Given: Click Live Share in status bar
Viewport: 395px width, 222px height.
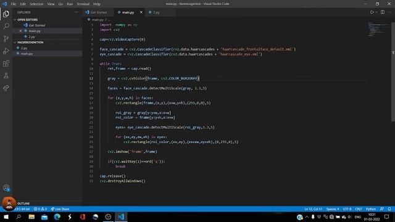Looking at the screenshot, I should (60, 209).
